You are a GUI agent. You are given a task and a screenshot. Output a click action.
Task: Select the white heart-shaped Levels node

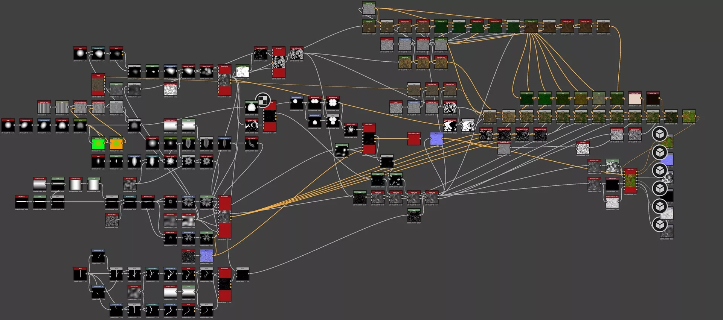click(251, 108)
